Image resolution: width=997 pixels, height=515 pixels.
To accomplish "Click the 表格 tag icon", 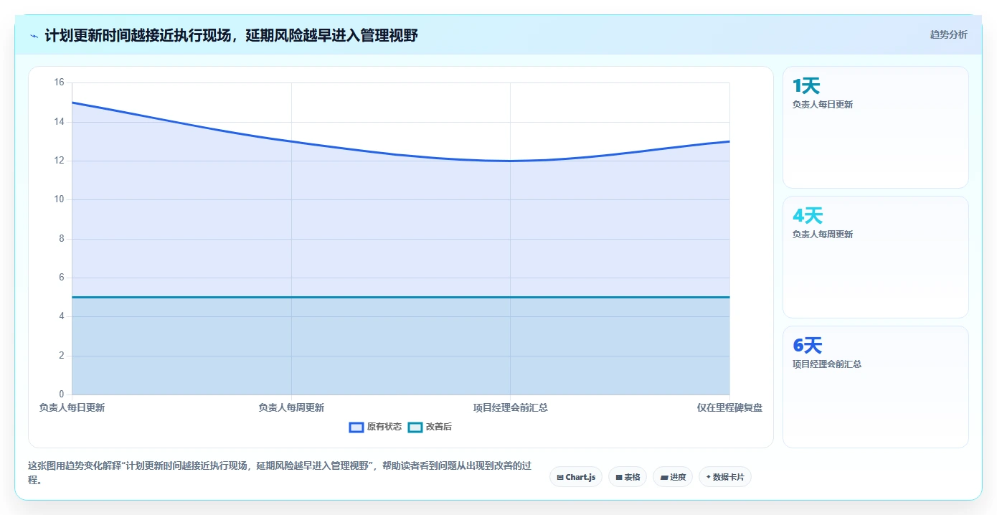I will pos(619,477).
